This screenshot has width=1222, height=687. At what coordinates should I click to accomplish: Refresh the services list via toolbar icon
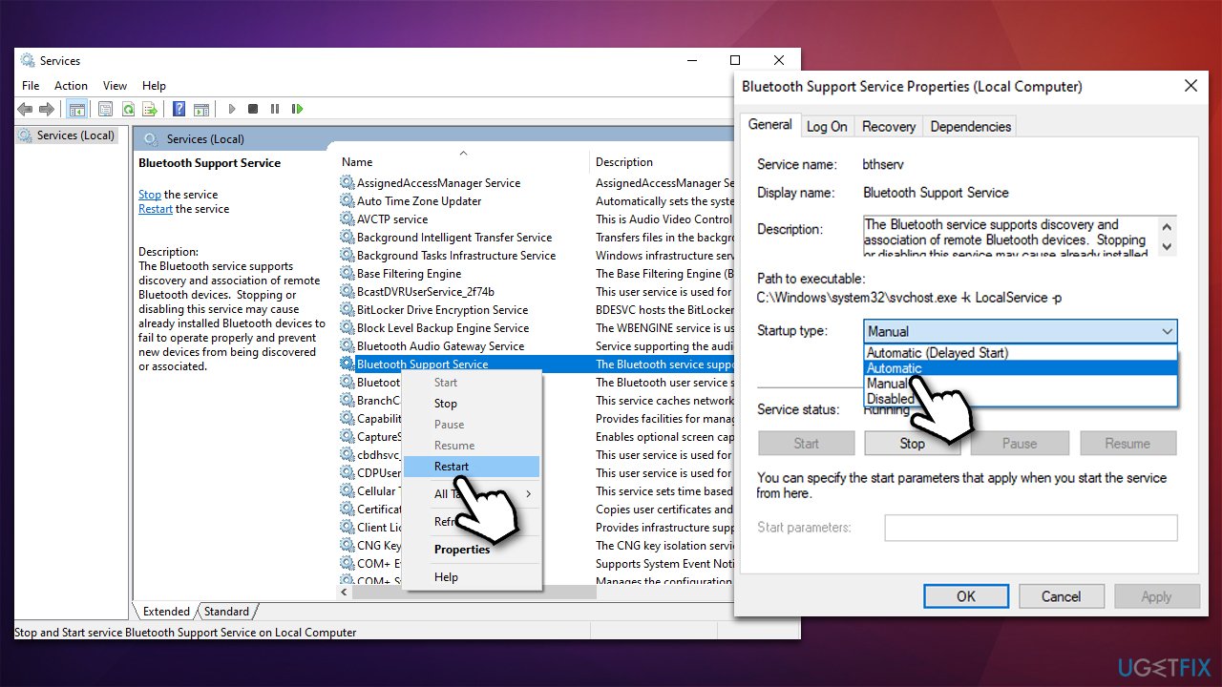click(x=127, y=110)
